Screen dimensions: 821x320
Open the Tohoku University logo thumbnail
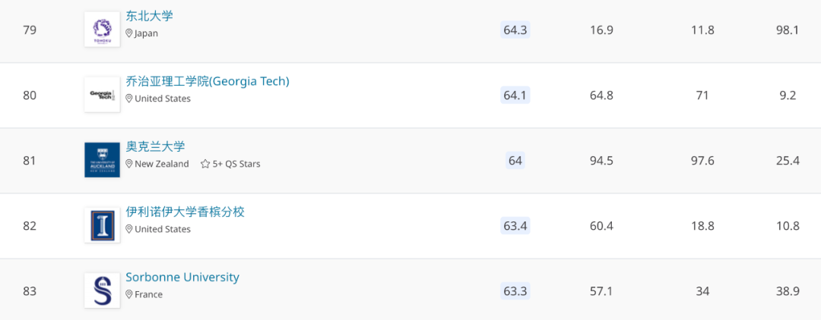(102, 30)
